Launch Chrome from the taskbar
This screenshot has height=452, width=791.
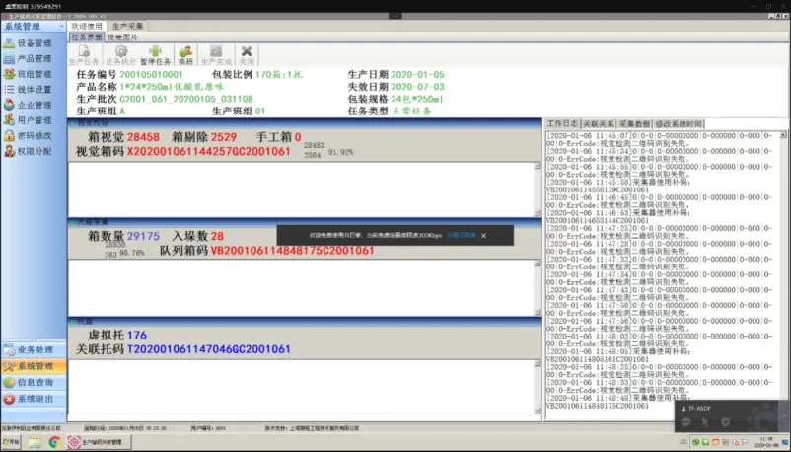pyautogui.click(x=55, y=442)
